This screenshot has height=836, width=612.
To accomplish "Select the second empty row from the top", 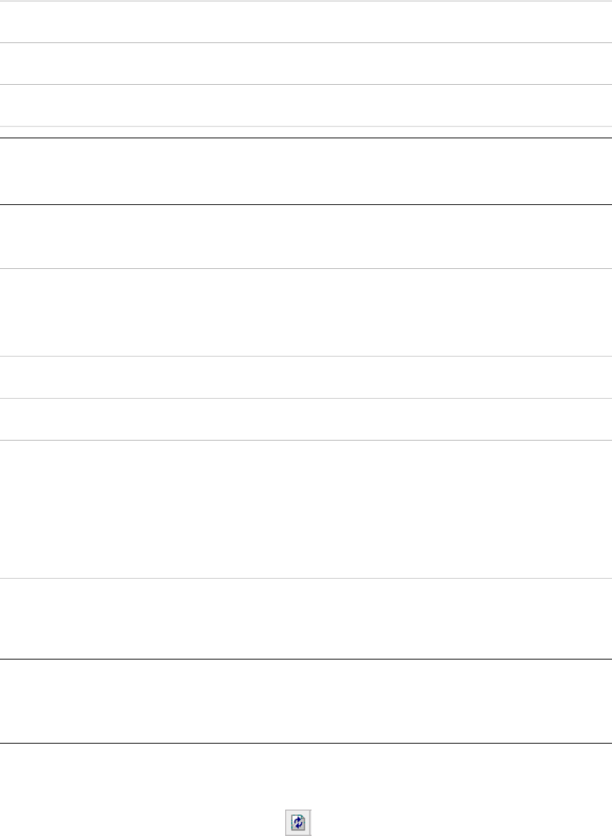I will [x=305, y=63].
